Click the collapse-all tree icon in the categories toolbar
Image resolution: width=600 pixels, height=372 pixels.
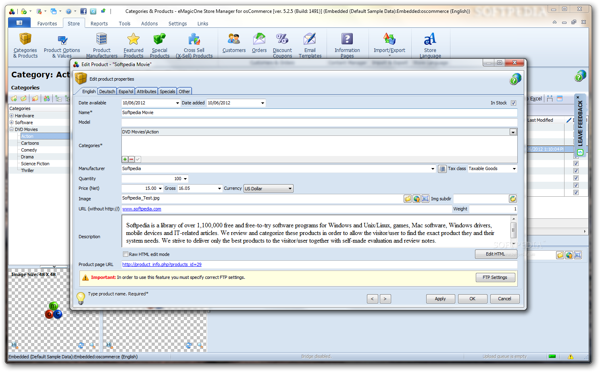coord(58,98)
